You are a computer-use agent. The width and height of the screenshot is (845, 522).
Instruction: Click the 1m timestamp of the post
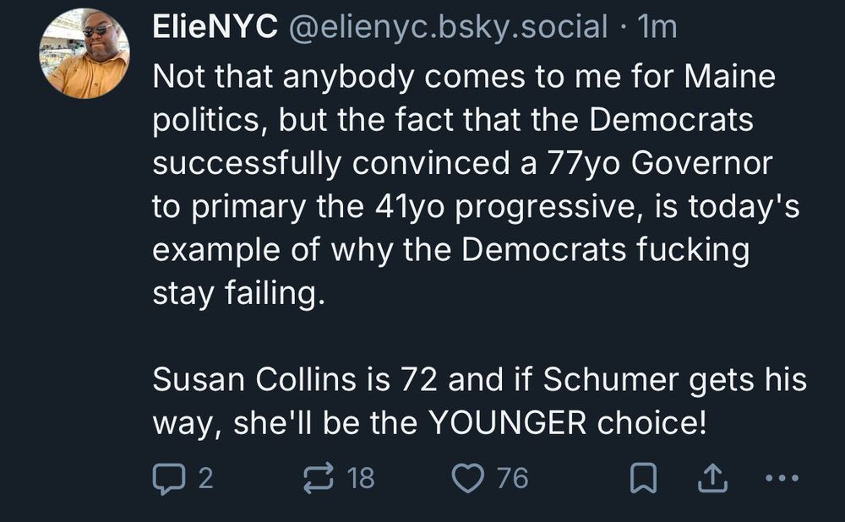659,28
